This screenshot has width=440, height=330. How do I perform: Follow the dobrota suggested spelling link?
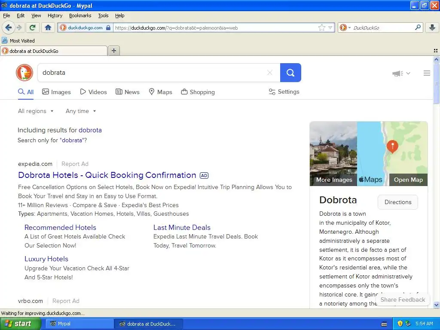[x=90, y=130]
